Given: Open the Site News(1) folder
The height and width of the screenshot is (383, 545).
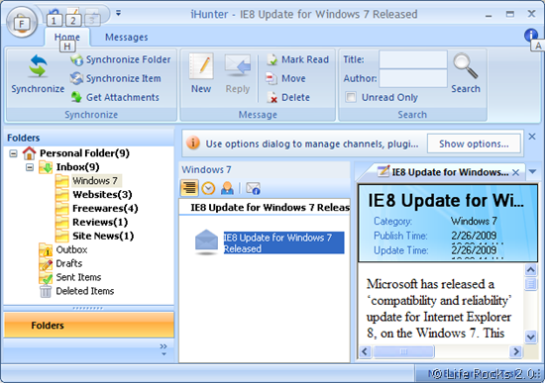Looking at the screenshot, I should (103, 237).
